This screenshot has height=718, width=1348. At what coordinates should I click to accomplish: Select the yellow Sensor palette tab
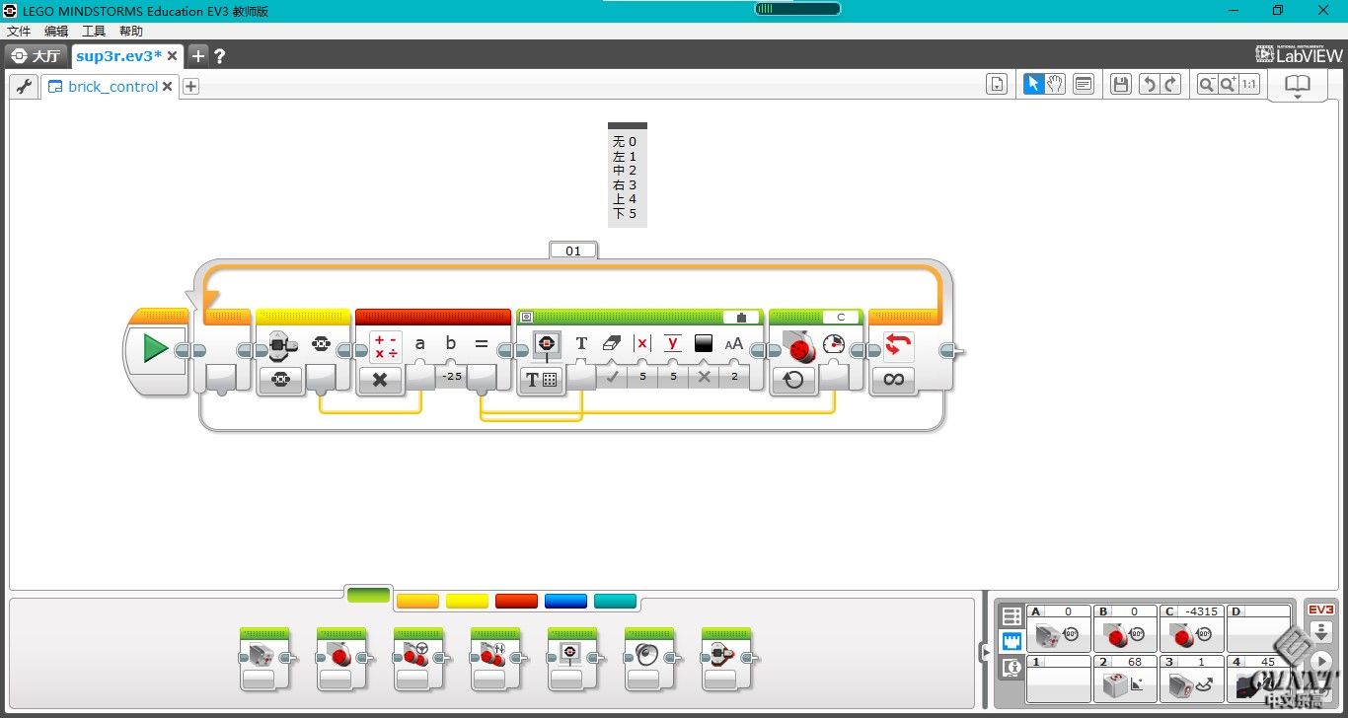coord(467,601)
